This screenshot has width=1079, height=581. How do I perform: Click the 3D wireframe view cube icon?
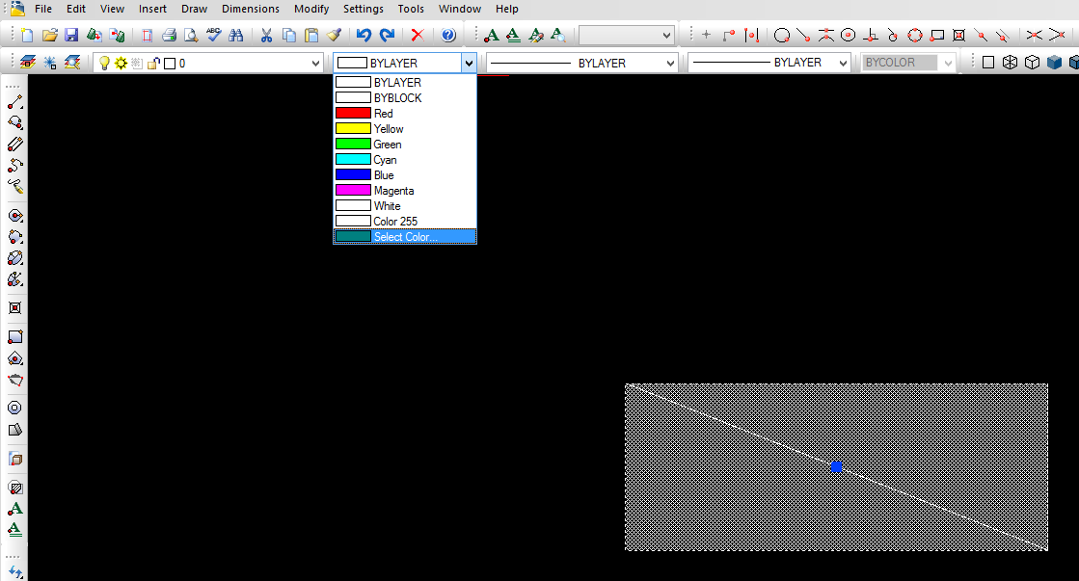click(1010, 63)
